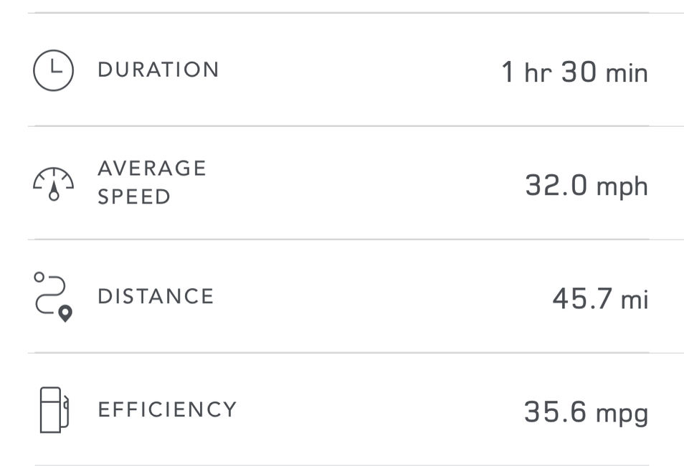This screenshot has height=466, width=684.
Task: Tap the 1 hr 30 min value
Action: click(x=574, y=72)
